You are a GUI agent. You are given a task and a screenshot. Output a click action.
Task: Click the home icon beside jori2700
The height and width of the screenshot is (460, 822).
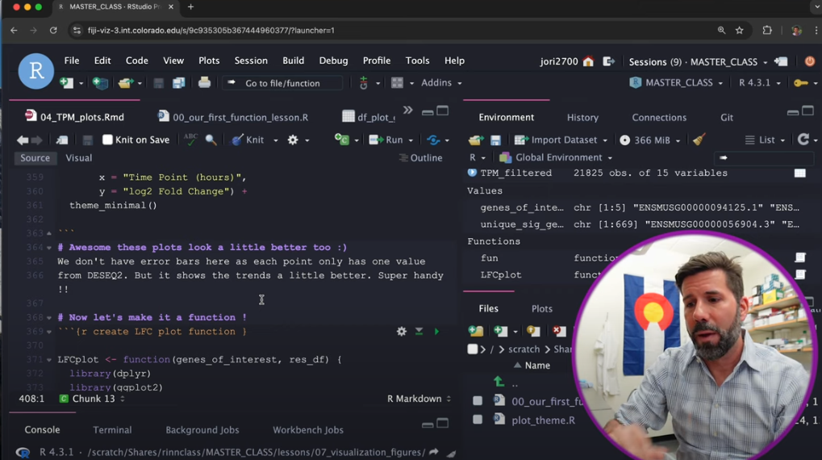588,61
